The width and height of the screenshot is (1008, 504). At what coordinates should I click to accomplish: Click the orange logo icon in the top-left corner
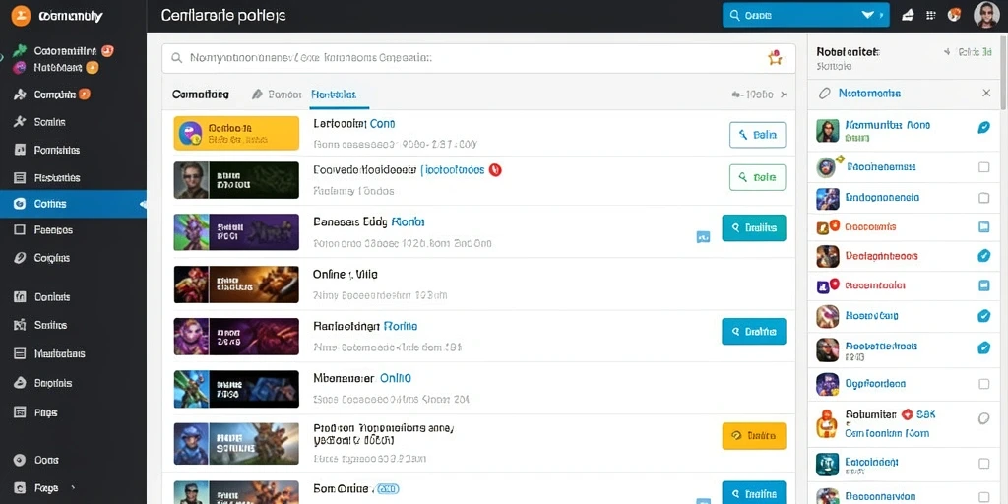[x=21, y=16]
